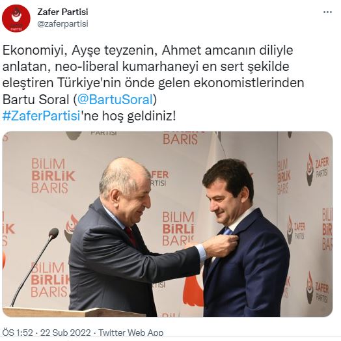Click the dark-haired man in the navy suit

[x=243, y=238]
